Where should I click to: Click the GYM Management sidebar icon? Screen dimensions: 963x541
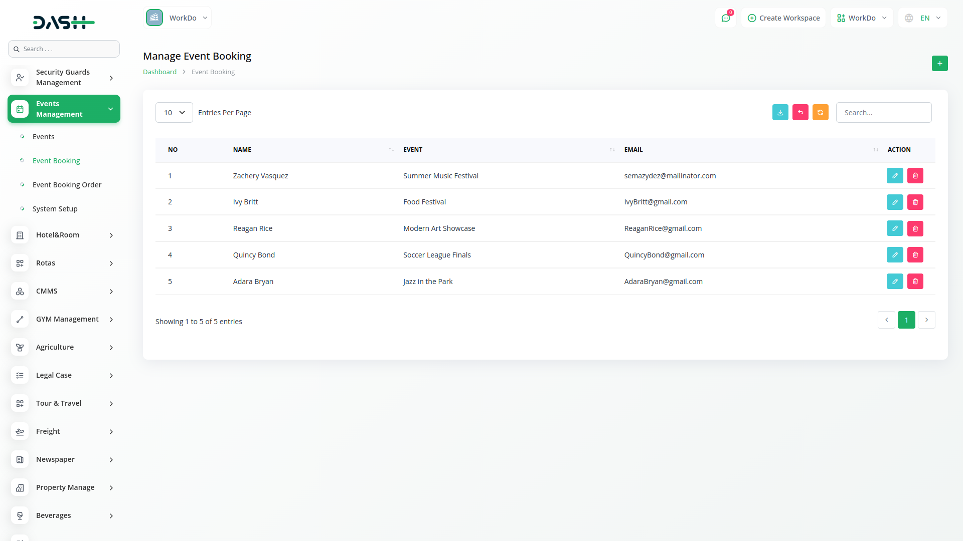pyautogui.click(x=20, y=319)
